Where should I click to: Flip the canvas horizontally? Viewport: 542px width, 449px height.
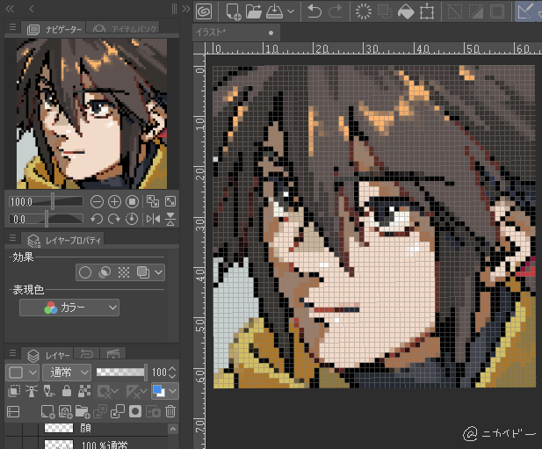[153, 219]
